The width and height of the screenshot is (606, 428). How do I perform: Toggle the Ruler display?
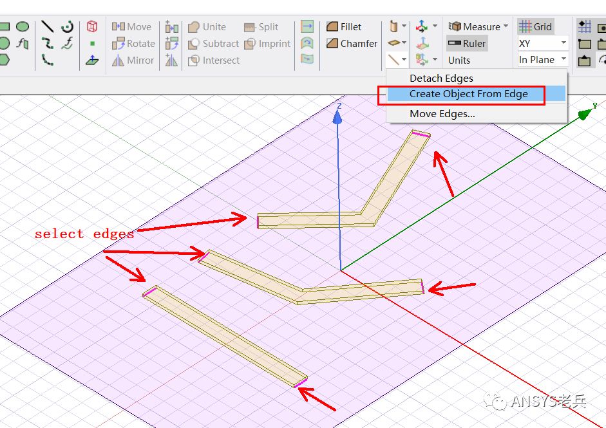click(466, 43)
